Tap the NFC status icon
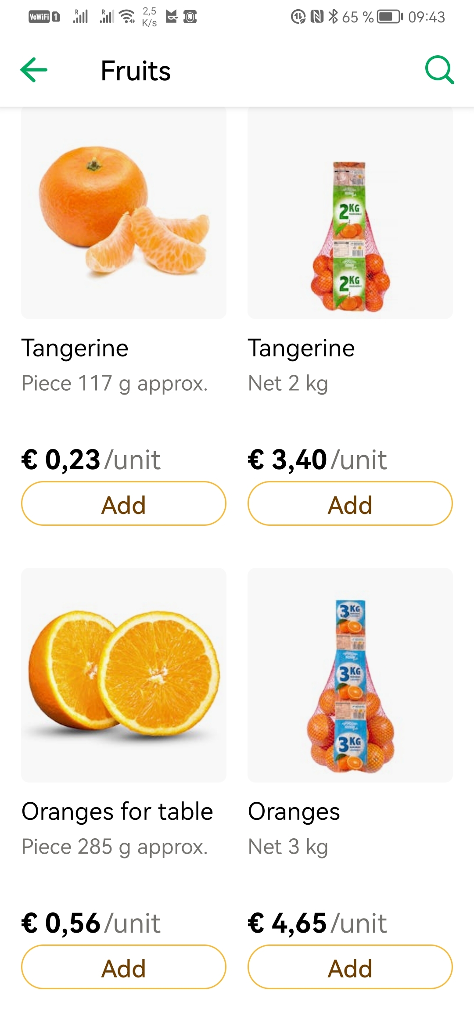Image resolution: width=474 pixels, height=1027 pixels. (x=316, y=17)
